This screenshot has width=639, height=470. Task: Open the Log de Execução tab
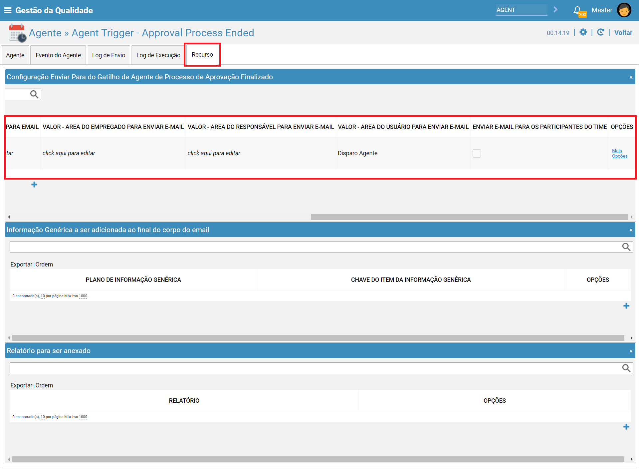pyautogui.click(x=158, y=55)
